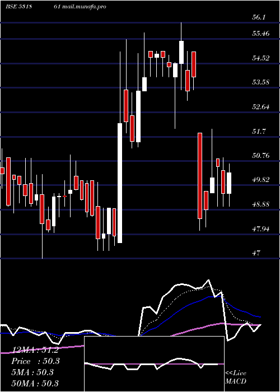Click the <<Live MACD label
Image resolution: width=280 pixels, height=392 pixels.
pos(236,377)
